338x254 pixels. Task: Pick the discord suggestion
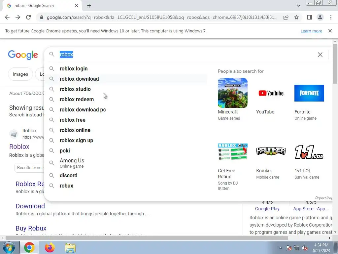[126, 175]
